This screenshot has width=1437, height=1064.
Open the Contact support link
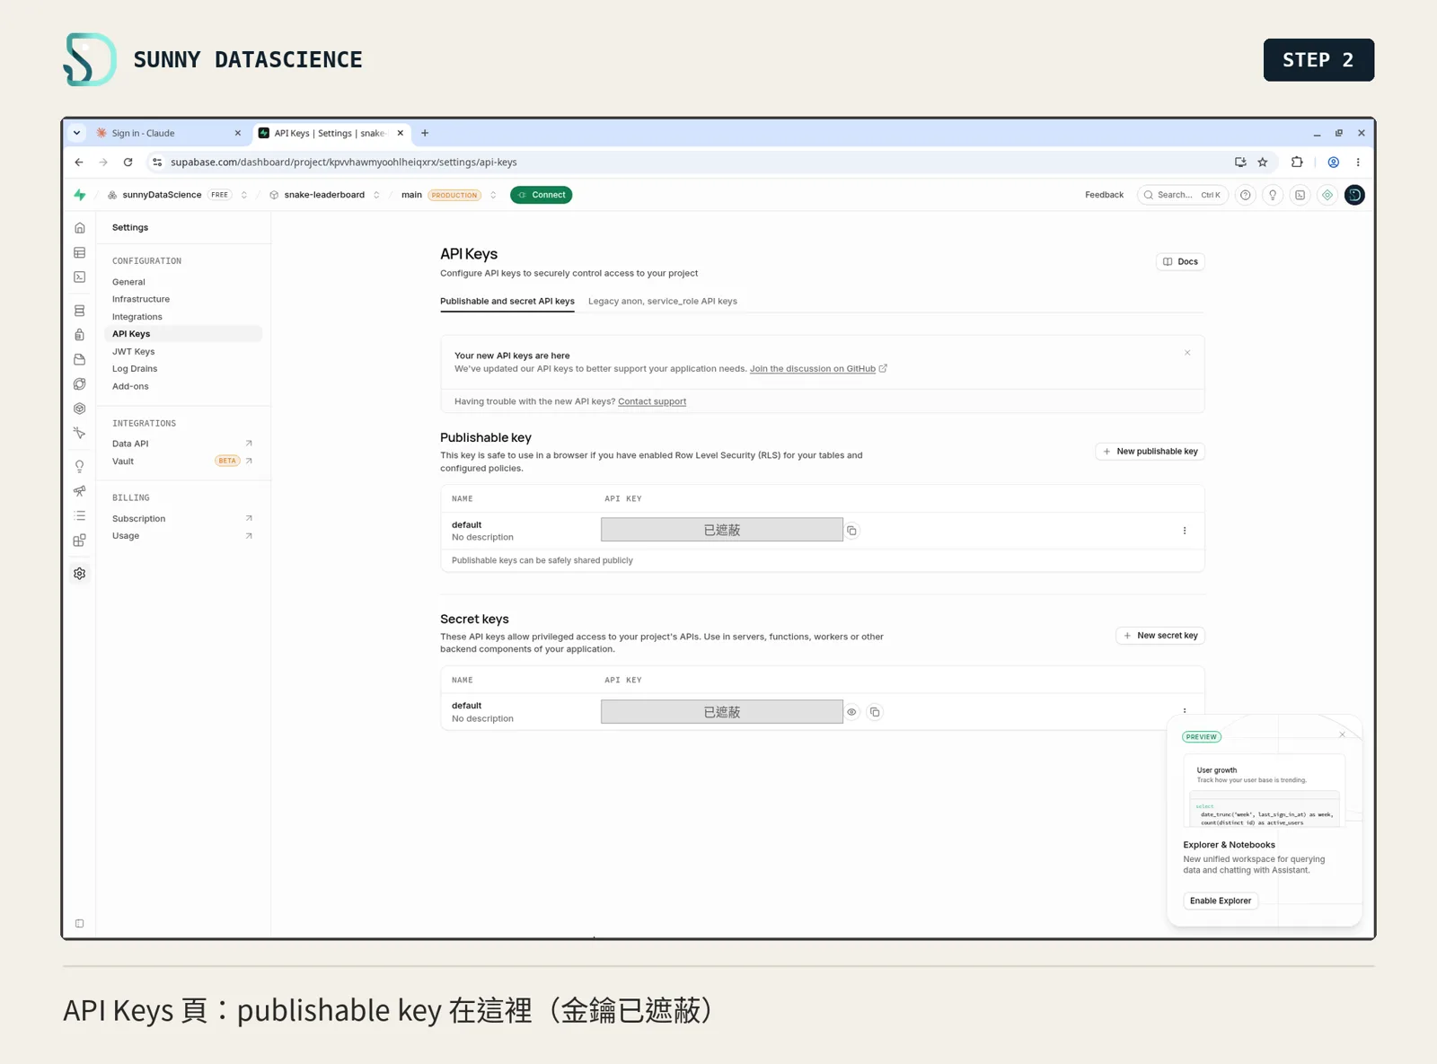click(652, 401)
